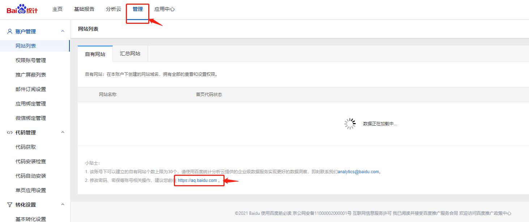529x222 pixels.
Task: Open the 基础报告 menu item
Action: pos(84,9)
